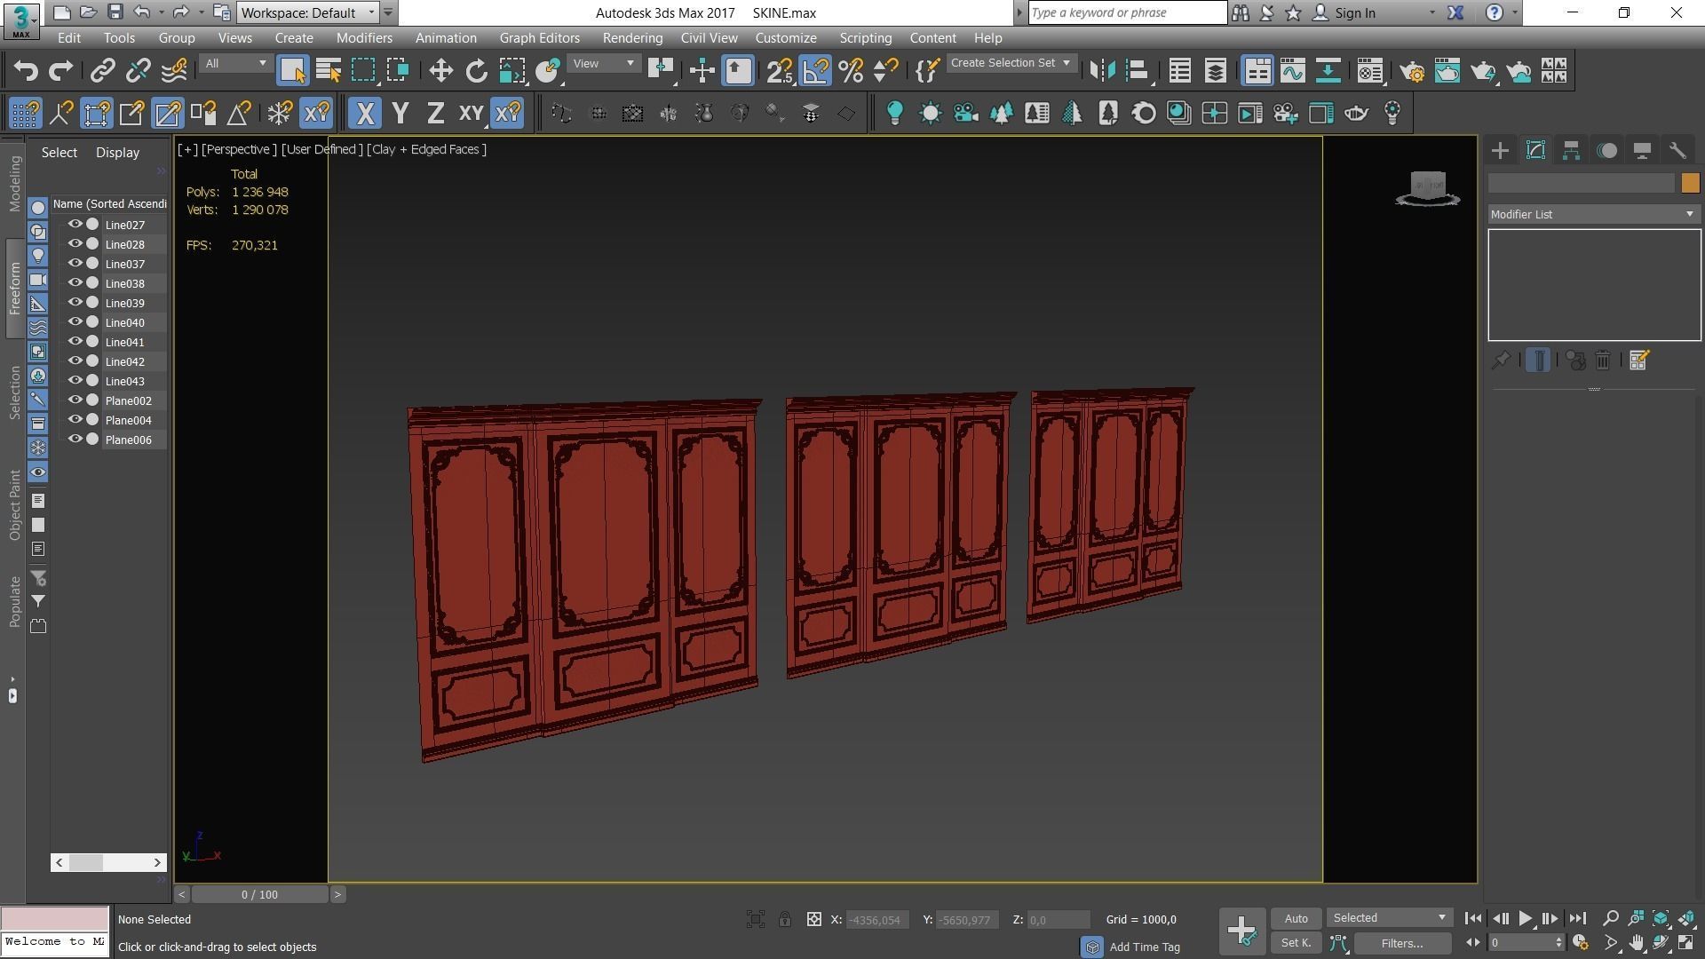The image size is (1705, 959).
Task: Restrict transform to X axis
Action: pyautogui.click(x=364, y=114)
